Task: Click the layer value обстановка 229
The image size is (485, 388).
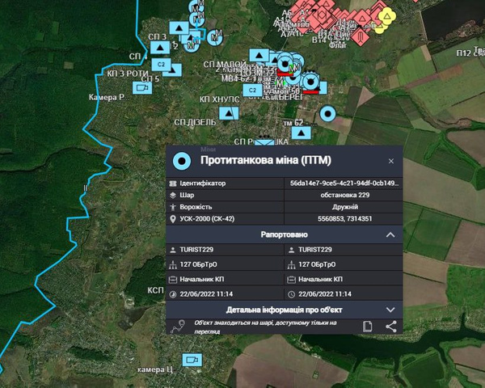Action: (x=345, y=195)
